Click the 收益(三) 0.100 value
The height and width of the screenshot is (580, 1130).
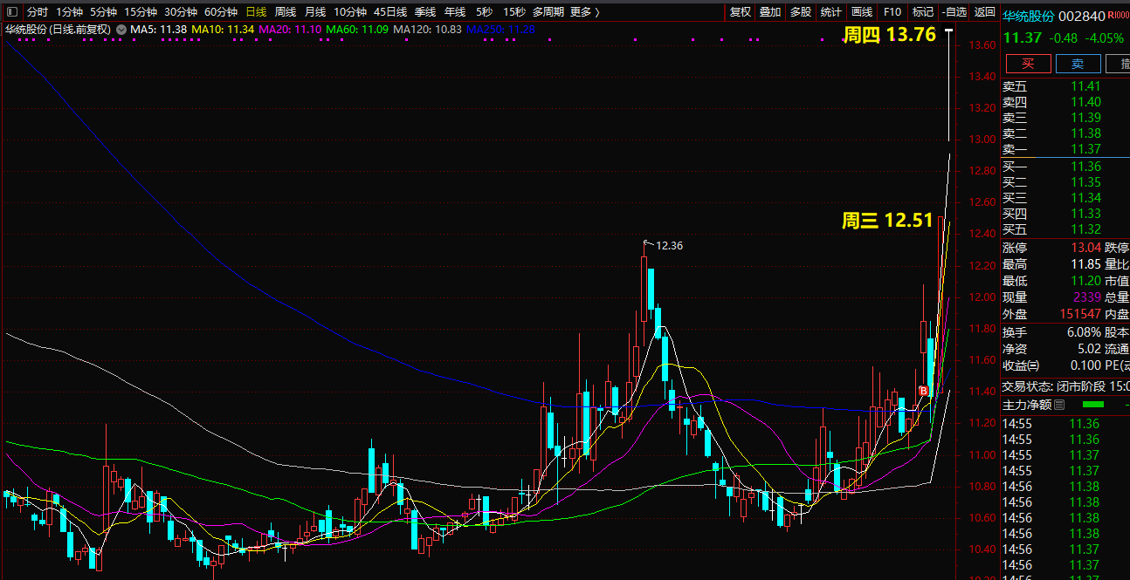pyautogui.click(x=1085, y=365)
